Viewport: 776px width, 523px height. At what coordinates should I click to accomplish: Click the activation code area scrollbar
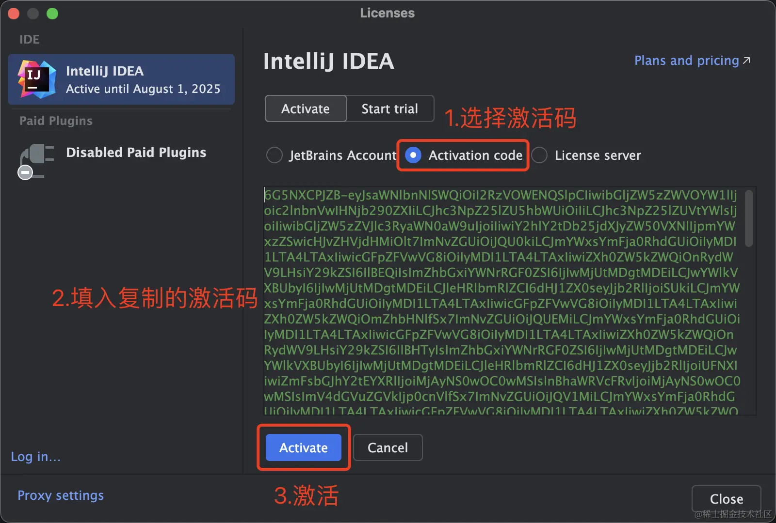pos(749,218)
